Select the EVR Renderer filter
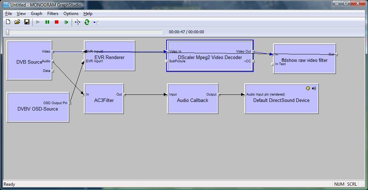Image resolution: width=368 pixels, height=190 pixels. point(109,56)
